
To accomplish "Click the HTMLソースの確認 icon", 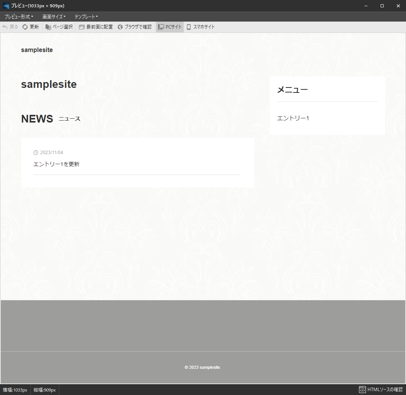I will [x=362, y=390].
